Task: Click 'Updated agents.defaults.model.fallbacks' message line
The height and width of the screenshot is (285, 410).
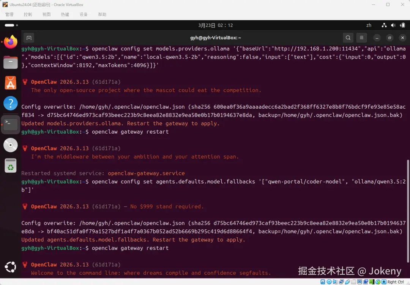Action: point(133,240)
